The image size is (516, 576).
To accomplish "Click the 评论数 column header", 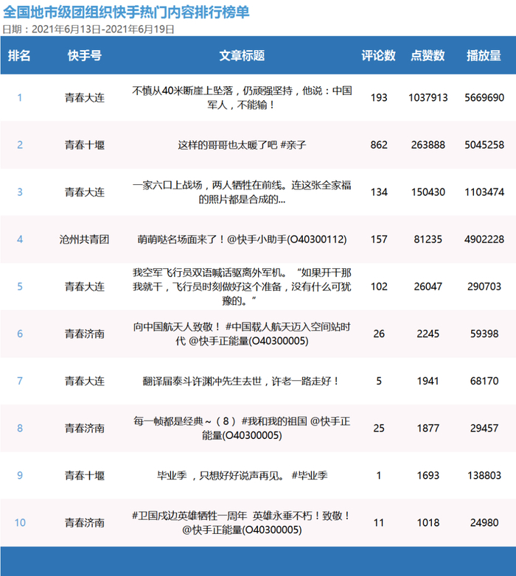I will coord(379,55).
